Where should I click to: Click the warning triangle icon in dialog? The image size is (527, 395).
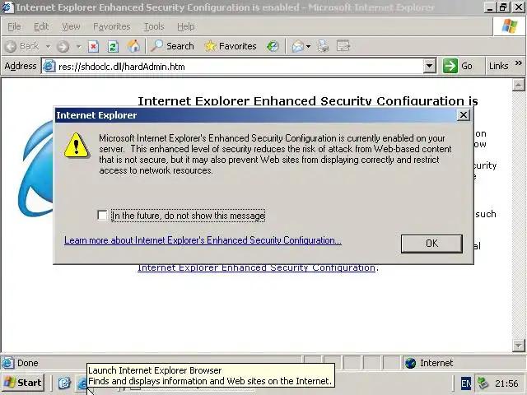pyautogui.click(x=77, y=145)
